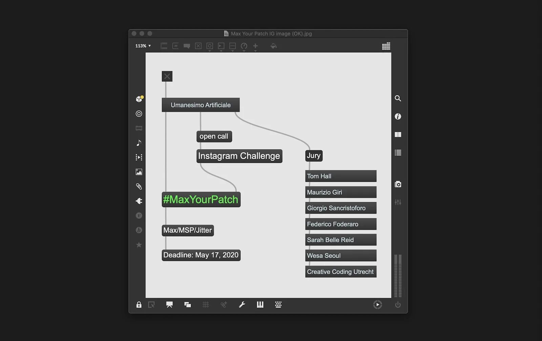Add a new object box from toolbar

pyautogui.click(x=164, y=46)
